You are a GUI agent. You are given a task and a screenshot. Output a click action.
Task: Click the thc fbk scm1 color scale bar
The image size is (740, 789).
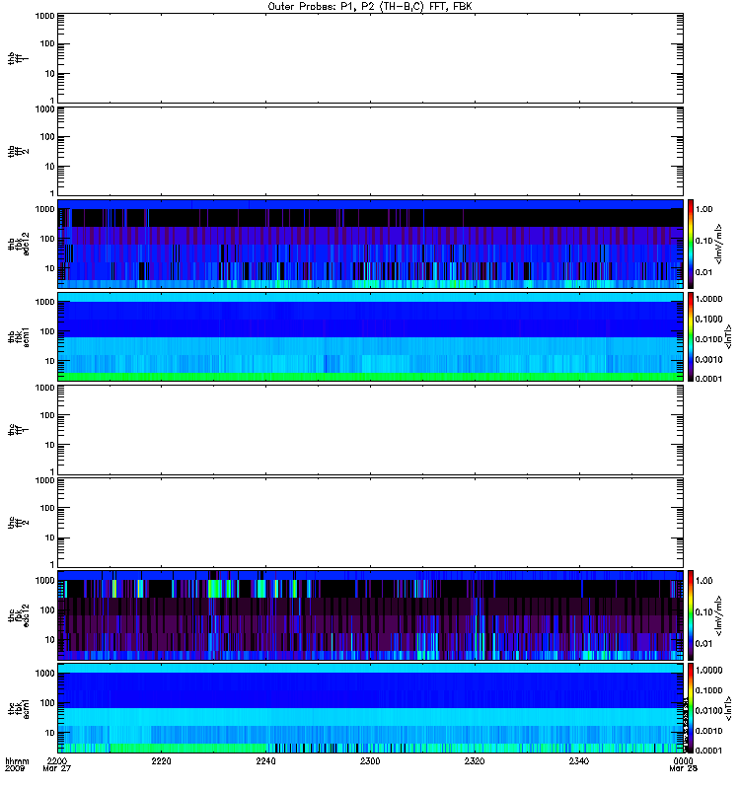tap(690, 708)
